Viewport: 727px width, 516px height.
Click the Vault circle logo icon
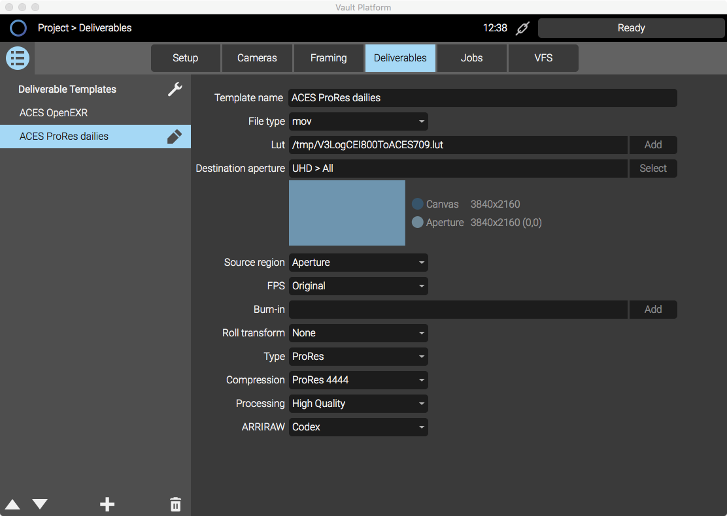click(x=18, y=28)
